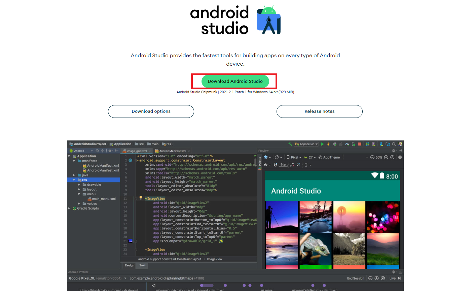Open the Google Pixel_XL device dropdown
Viewport: 471px width, 291px height.
[x=98, y=278]
